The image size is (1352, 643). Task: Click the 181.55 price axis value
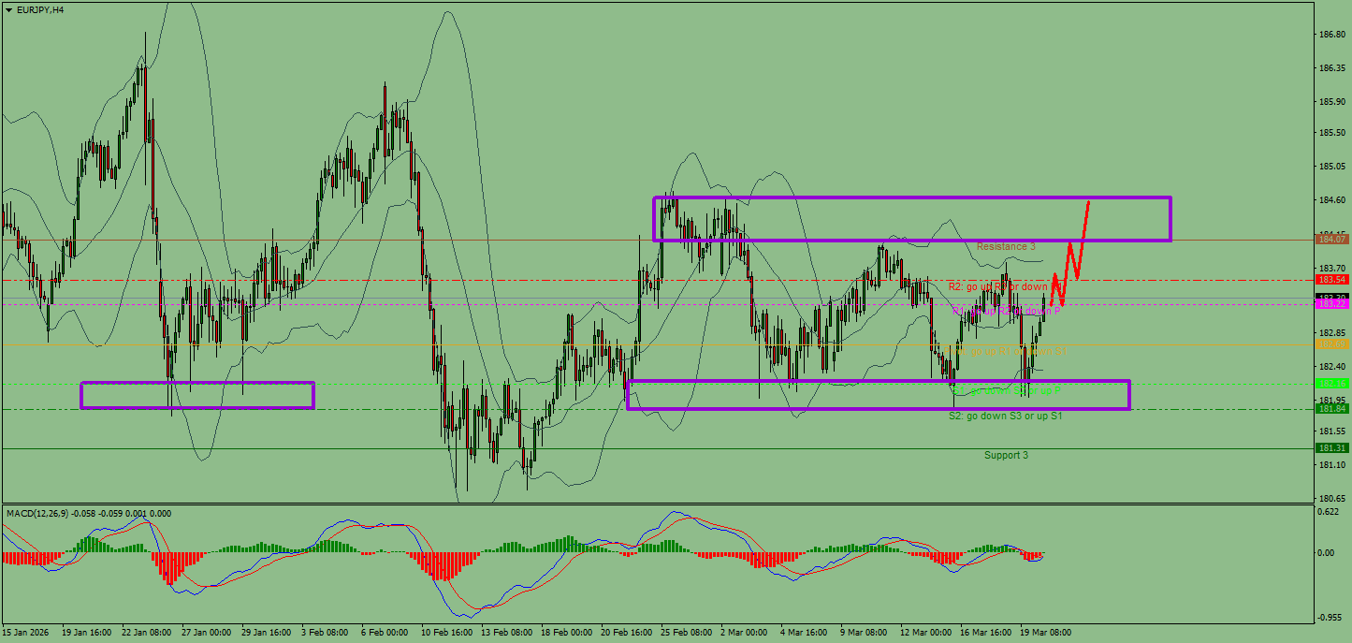1330,431
